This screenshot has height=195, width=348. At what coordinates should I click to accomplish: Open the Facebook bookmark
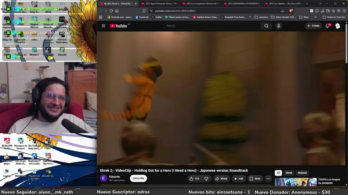(x=142, y=17)
